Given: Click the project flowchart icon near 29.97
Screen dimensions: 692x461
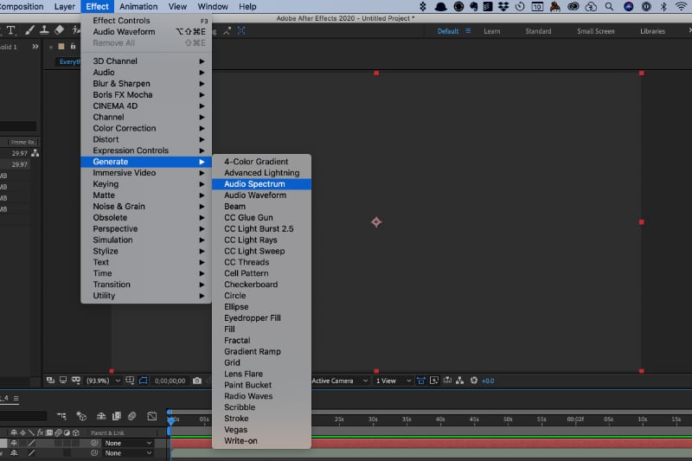Looking at the screenshot, I should point(35,153).
